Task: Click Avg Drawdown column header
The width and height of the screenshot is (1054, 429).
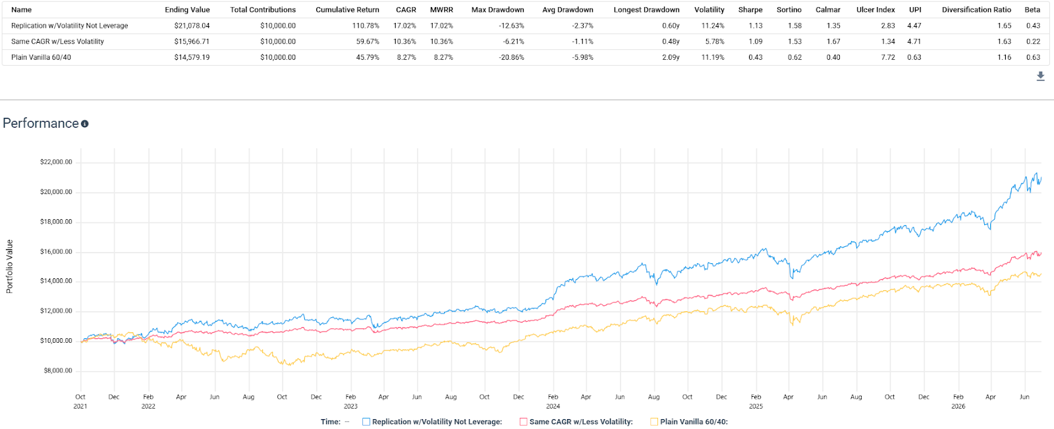Action: [568, 10]
